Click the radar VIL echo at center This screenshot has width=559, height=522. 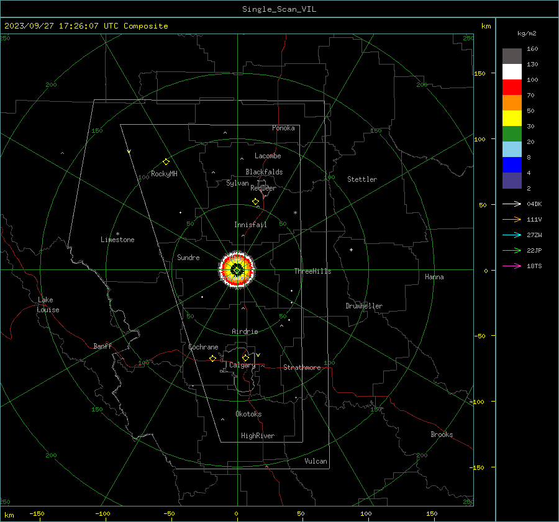pyautogui.click(x=237, y=270)
